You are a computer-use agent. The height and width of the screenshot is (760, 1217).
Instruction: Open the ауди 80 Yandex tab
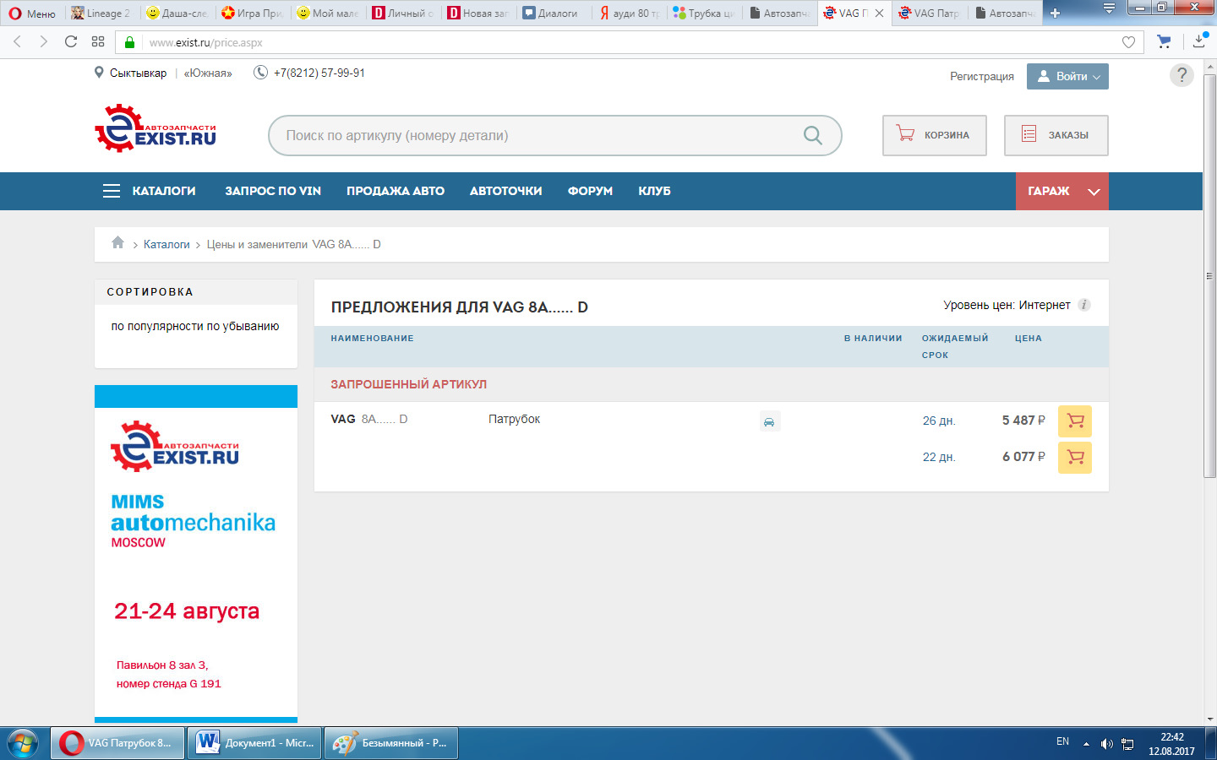630,14
